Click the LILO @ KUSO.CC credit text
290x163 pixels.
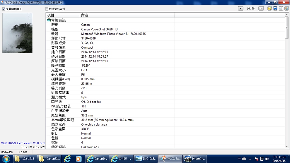[33, 147]
